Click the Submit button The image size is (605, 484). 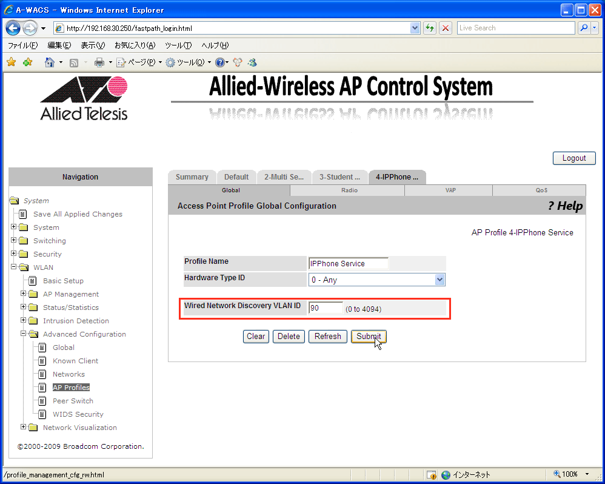pos(369,336)
